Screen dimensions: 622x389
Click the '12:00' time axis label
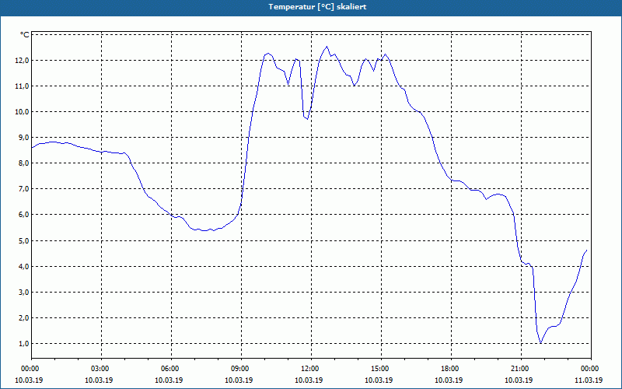312,369
